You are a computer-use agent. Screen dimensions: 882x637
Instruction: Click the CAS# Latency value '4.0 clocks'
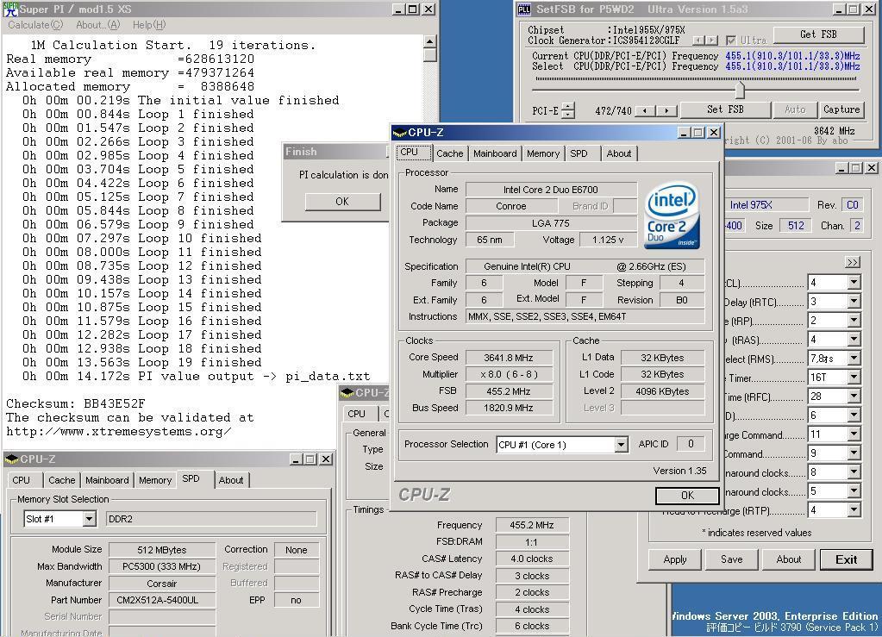pyautogui.click(x=532, y=559)
